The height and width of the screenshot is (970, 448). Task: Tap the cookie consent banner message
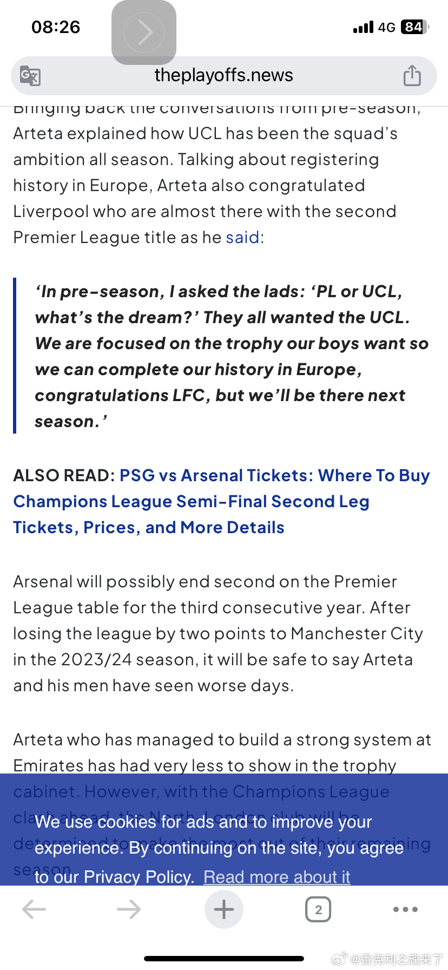pyautogui.click(x=219, y=849)
